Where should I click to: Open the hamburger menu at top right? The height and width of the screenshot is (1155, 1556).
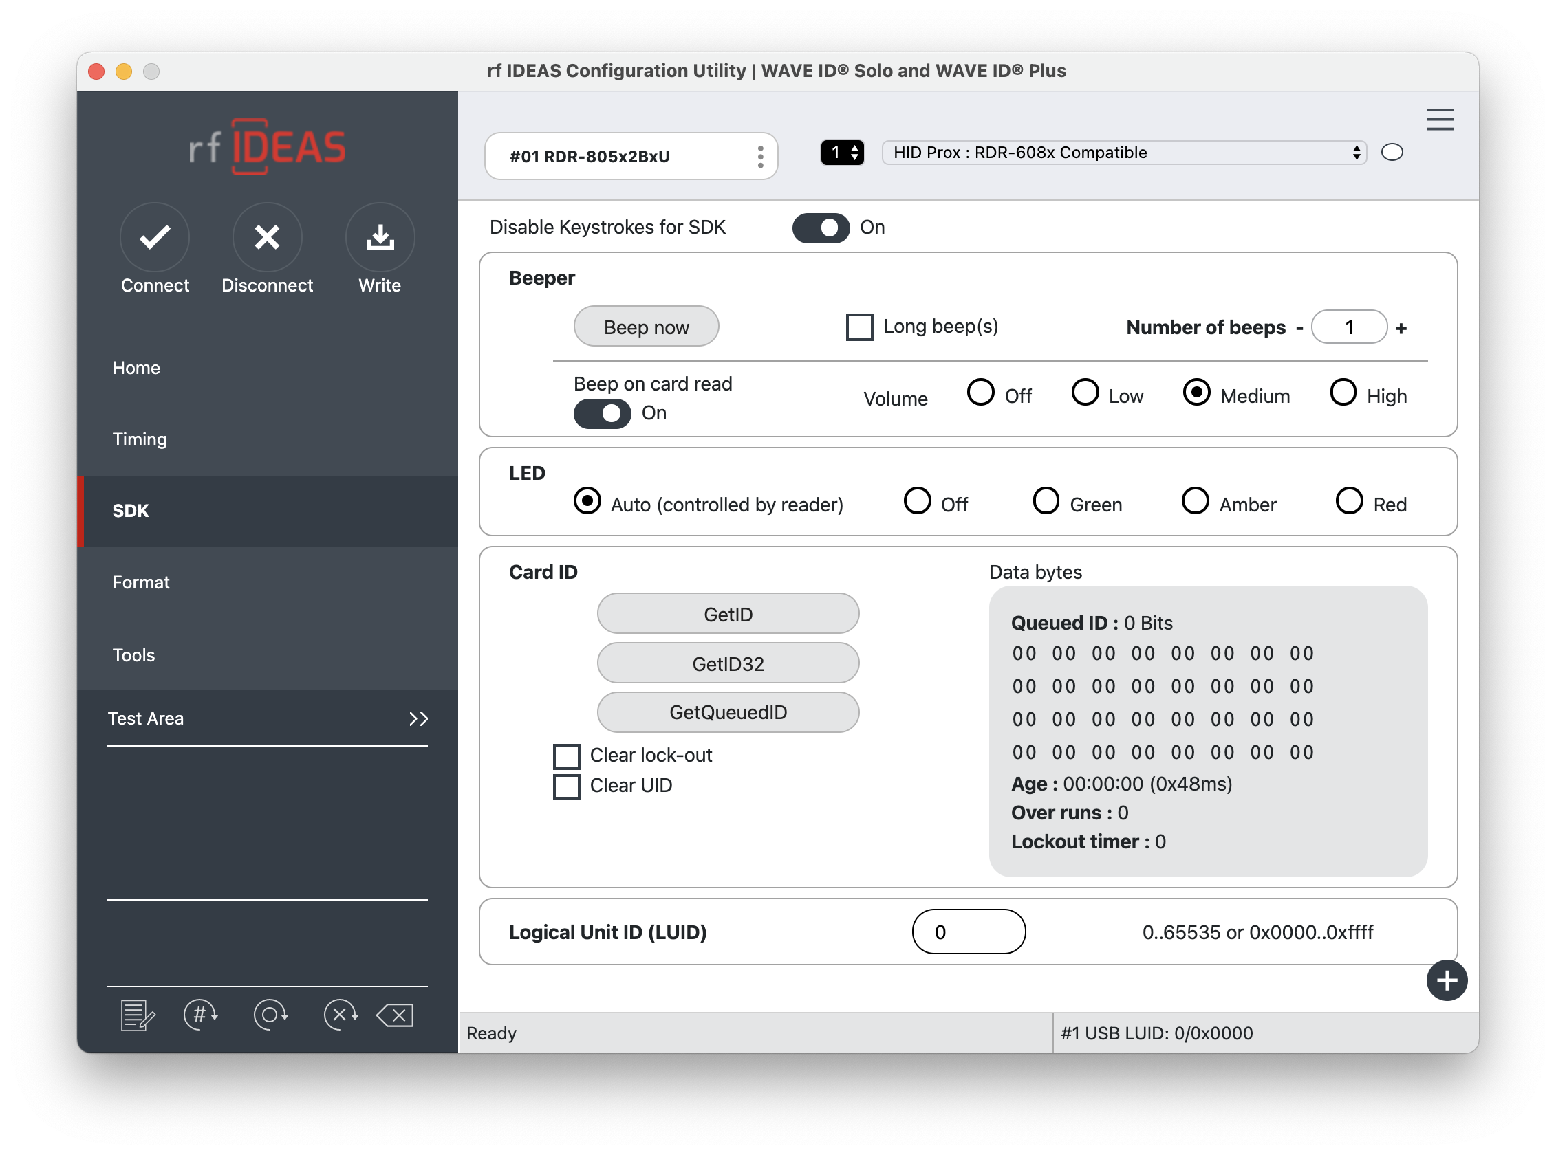click(x=1440, y=120)
